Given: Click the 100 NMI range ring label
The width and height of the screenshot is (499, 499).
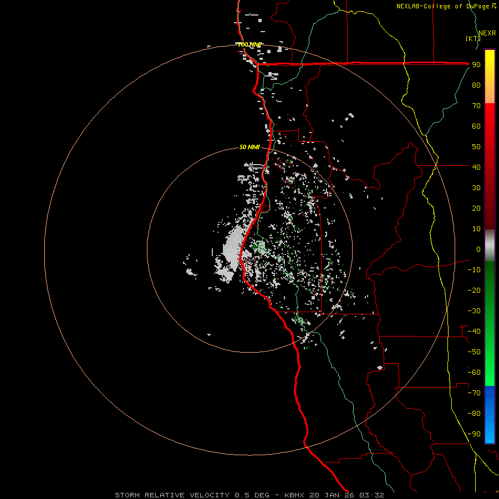Looking at the screenshot, I should pos(249,44).
